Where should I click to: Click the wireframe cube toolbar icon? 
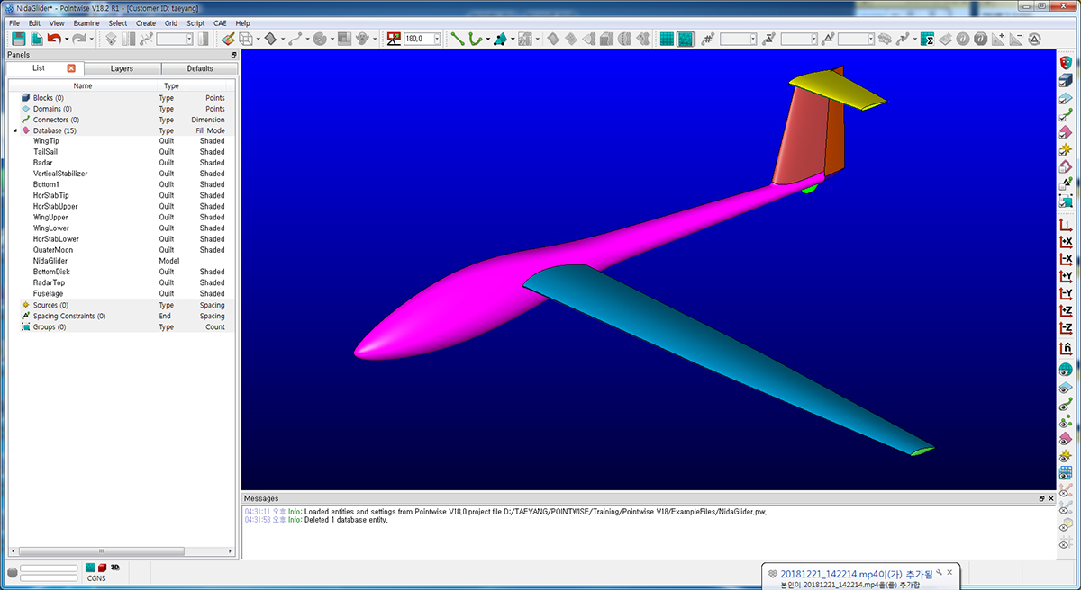[245, 39]
